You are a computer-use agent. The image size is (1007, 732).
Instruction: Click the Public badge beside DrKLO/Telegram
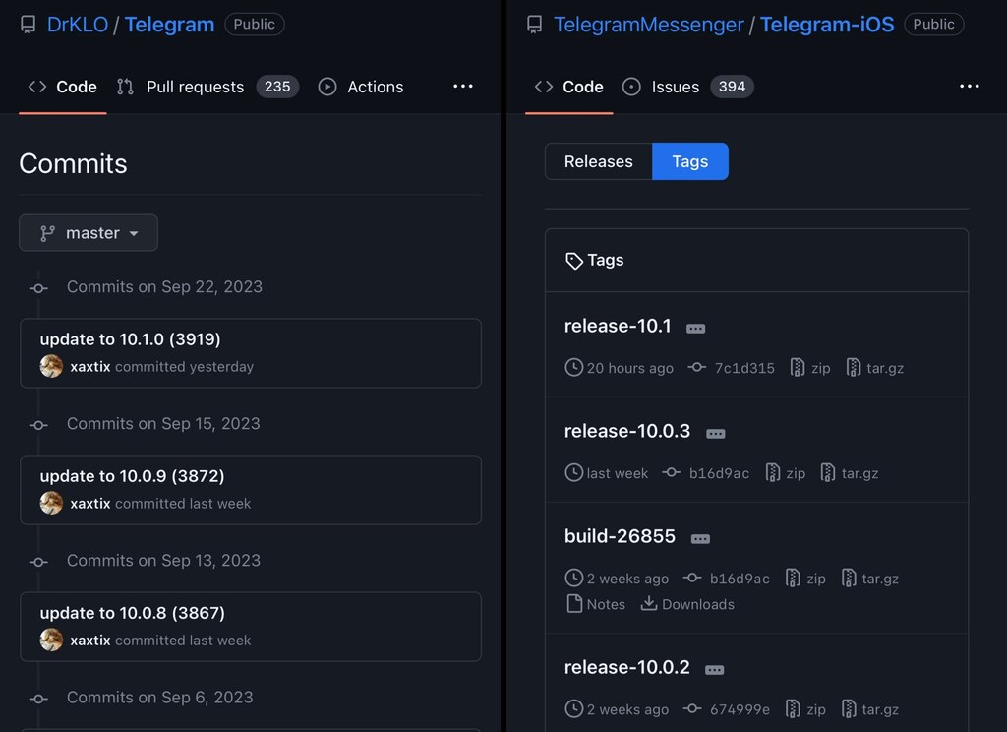255,25
